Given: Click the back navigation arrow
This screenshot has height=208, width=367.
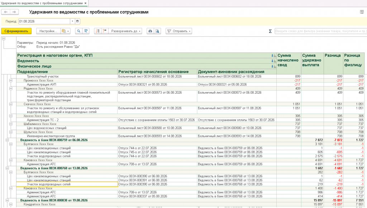Looking at the screenshot, I should click(6, 12).
